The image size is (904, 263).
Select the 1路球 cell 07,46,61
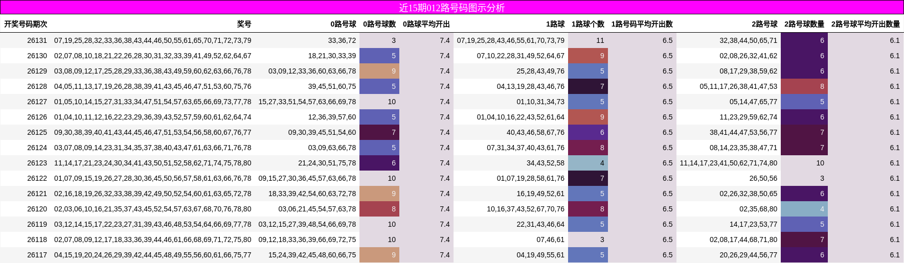point(551,240)
